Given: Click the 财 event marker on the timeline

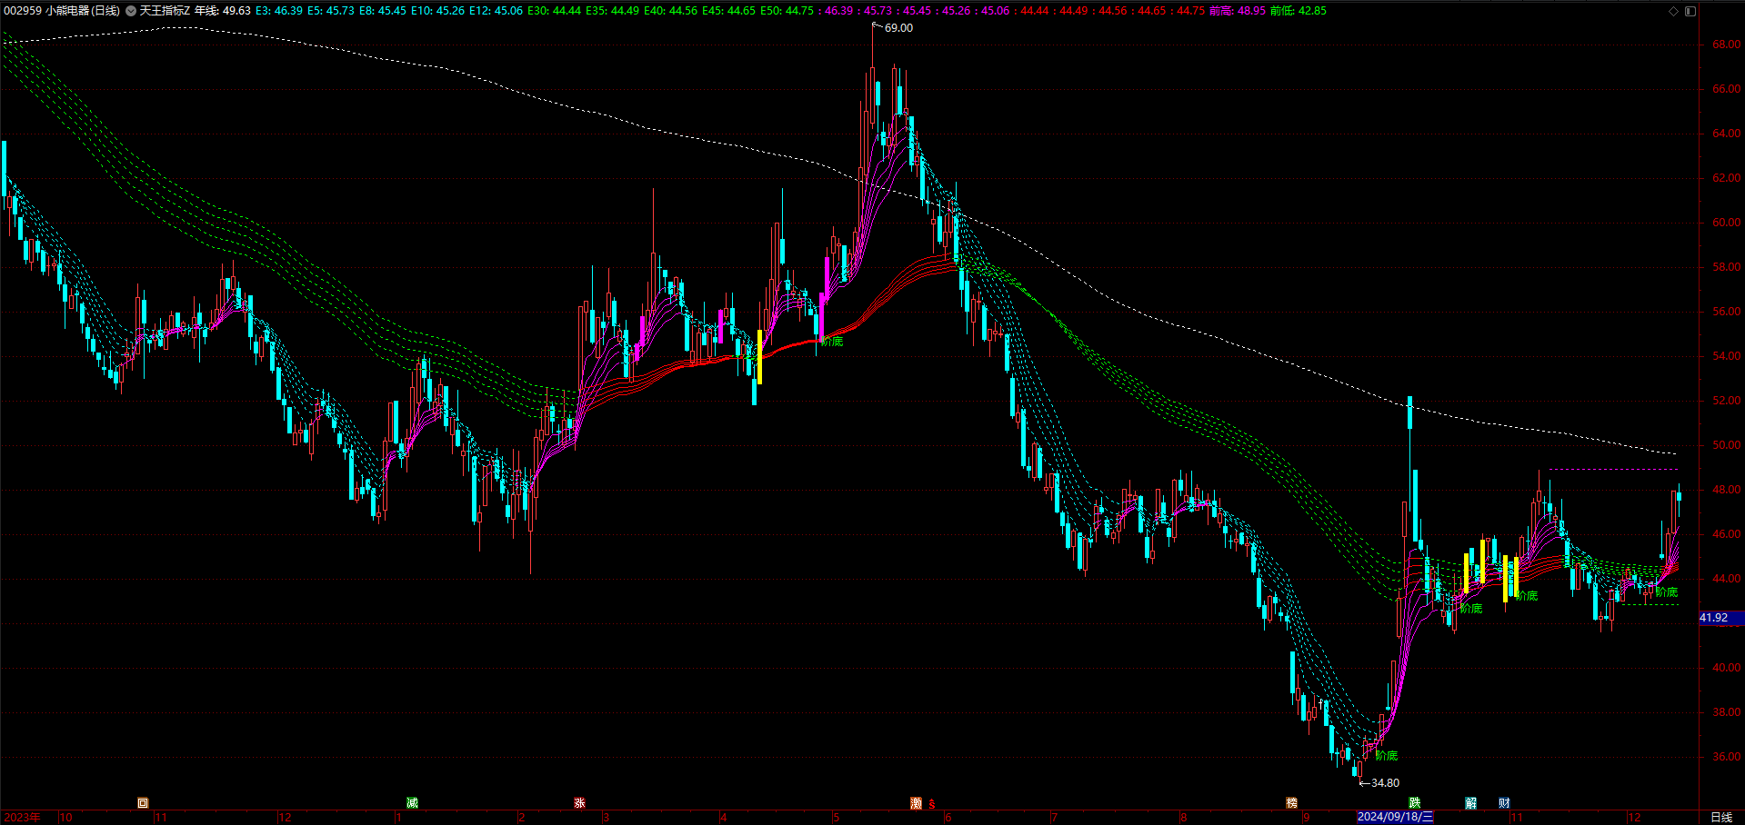Looking at the screenshot, I should click(x=1505, y=803).
